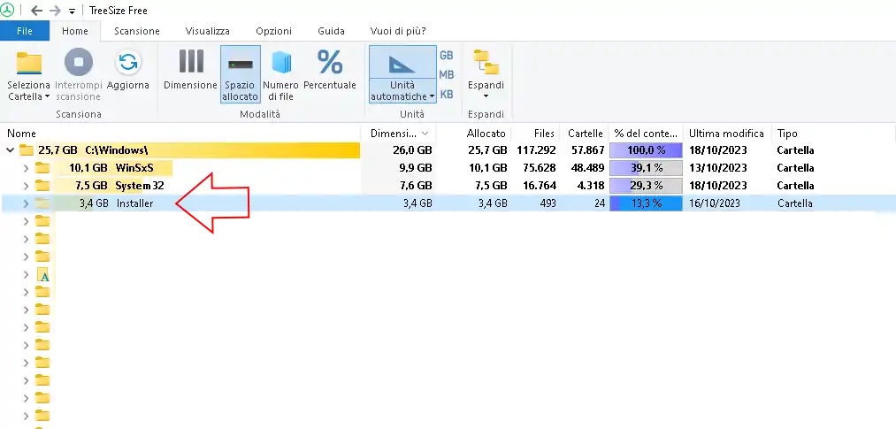
Task: Select the Home ribbon tab
Action: (75, 31)
